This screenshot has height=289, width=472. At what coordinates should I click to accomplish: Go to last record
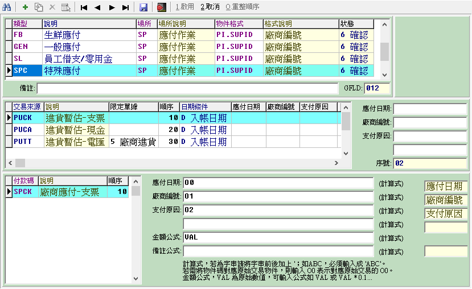pos(125,7)
